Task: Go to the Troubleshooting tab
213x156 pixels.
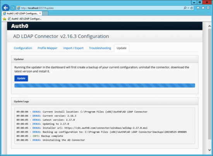Action: click(100, 48)
